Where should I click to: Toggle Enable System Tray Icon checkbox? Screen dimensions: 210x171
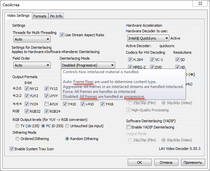pos(12,149)
